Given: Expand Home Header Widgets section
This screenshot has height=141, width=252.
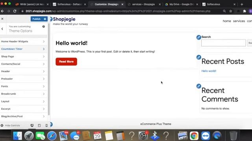Looking at the screenshot, I should point(24,42).
